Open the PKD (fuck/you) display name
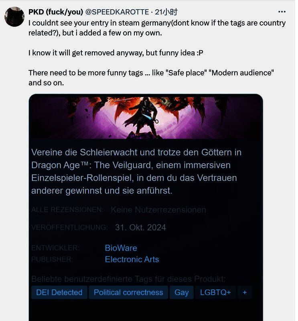This screenshot has width=298, height=321. click(x=56, y=12)
